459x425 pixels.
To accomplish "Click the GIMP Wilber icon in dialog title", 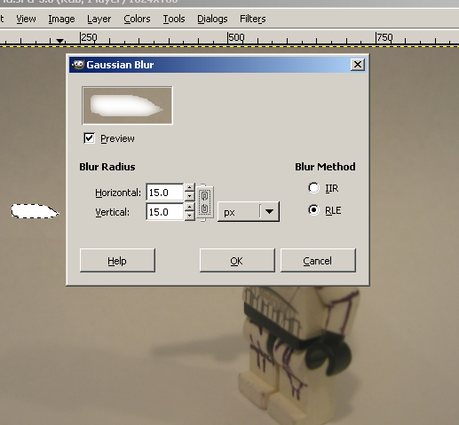I will pyautogui.click(x=78, y=65).
